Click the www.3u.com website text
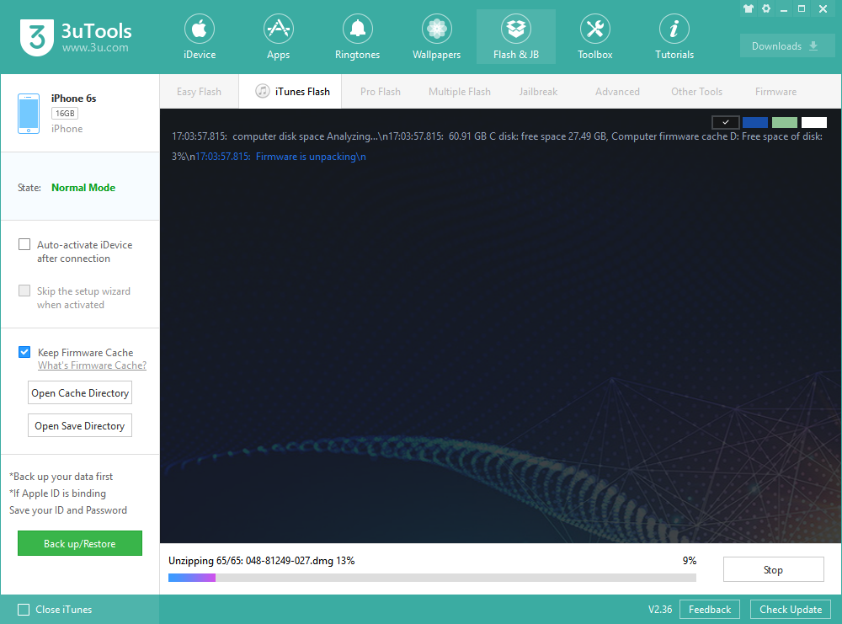 pyautogui.click(x=95, y=48)
